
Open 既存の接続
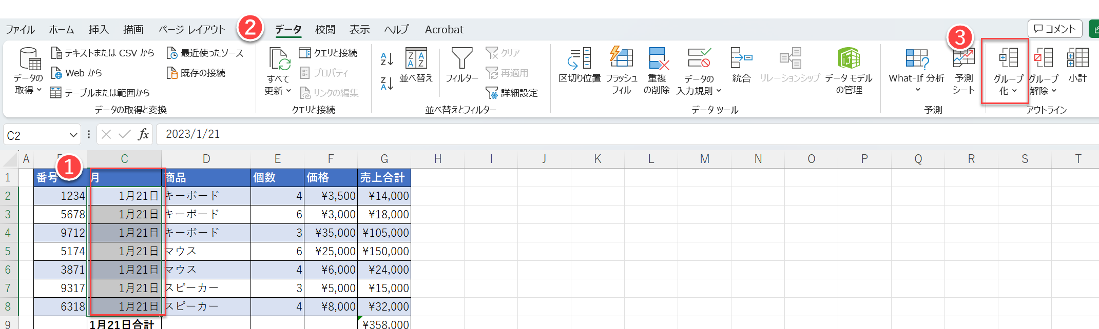coord(196,73)
